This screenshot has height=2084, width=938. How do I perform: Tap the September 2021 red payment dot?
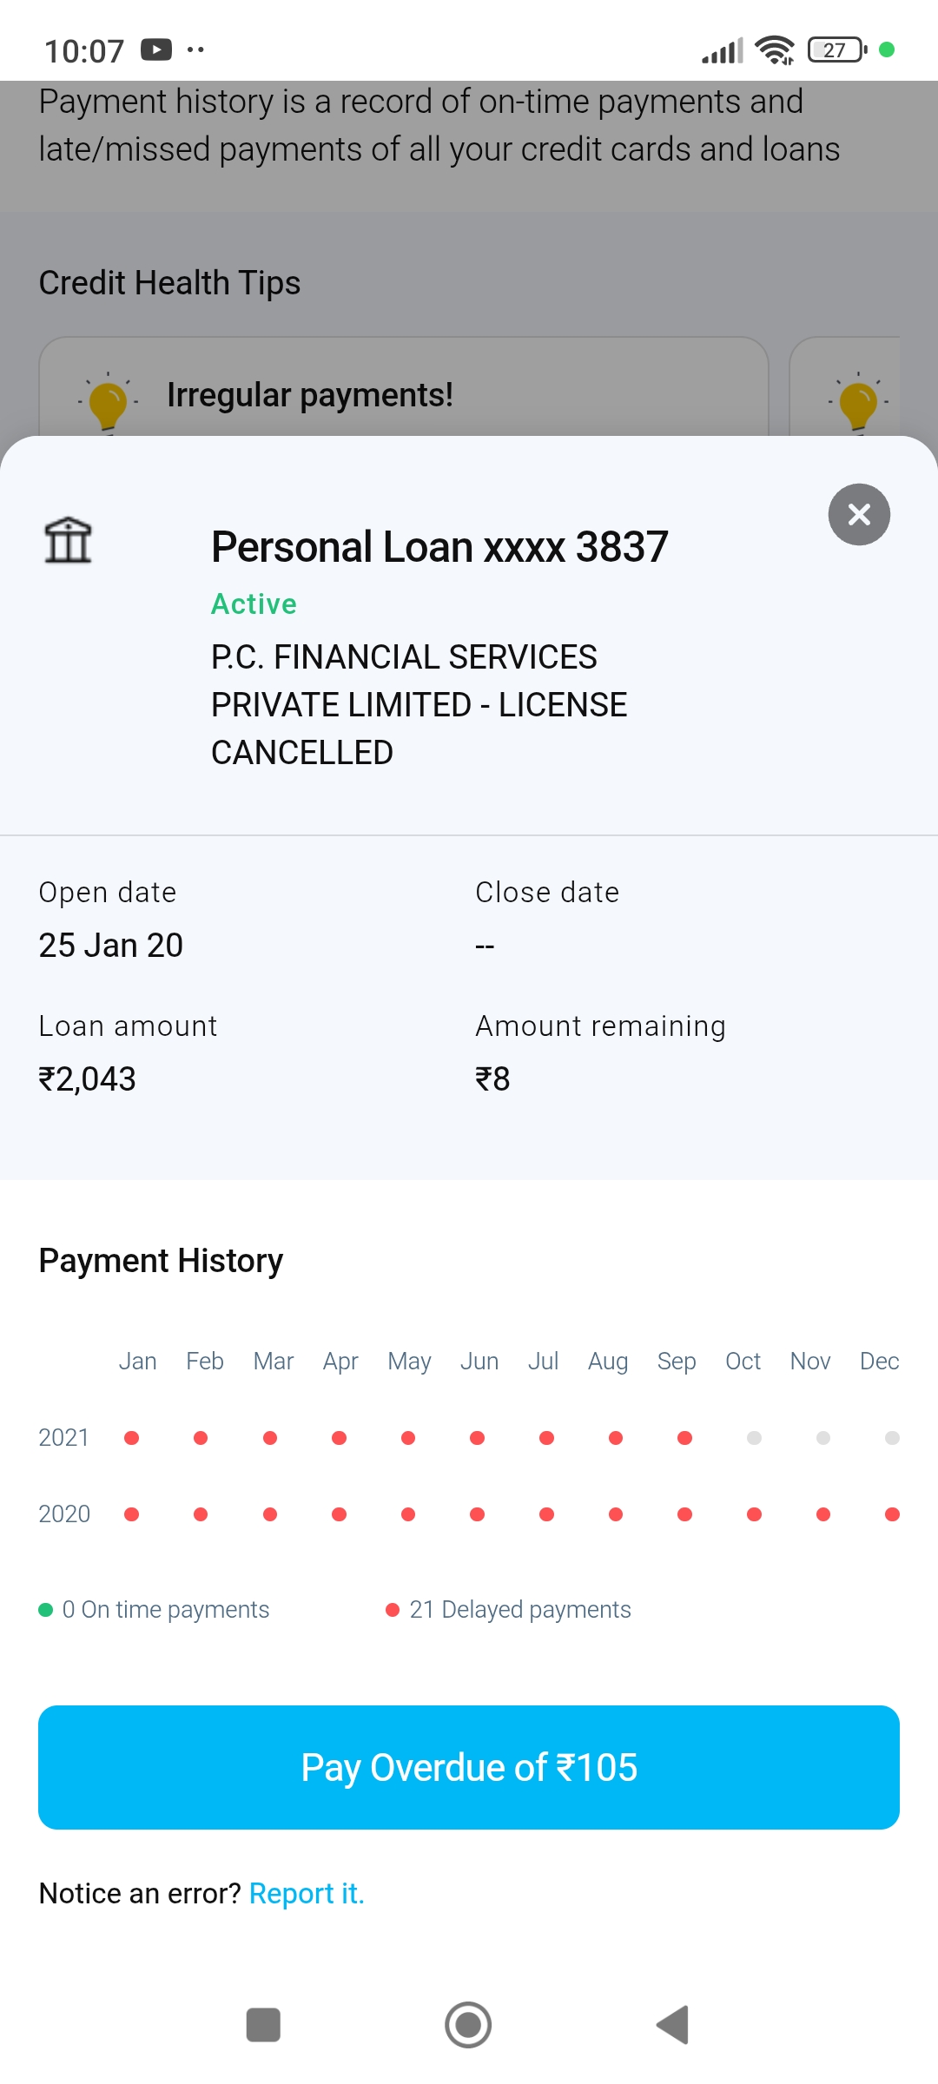coord(684,1438)
